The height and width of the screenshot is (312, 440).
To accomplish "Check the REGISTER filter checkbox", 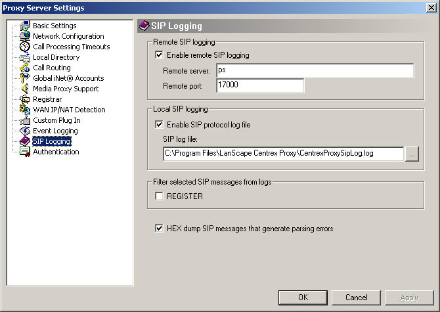I will (x=159, y=196).
